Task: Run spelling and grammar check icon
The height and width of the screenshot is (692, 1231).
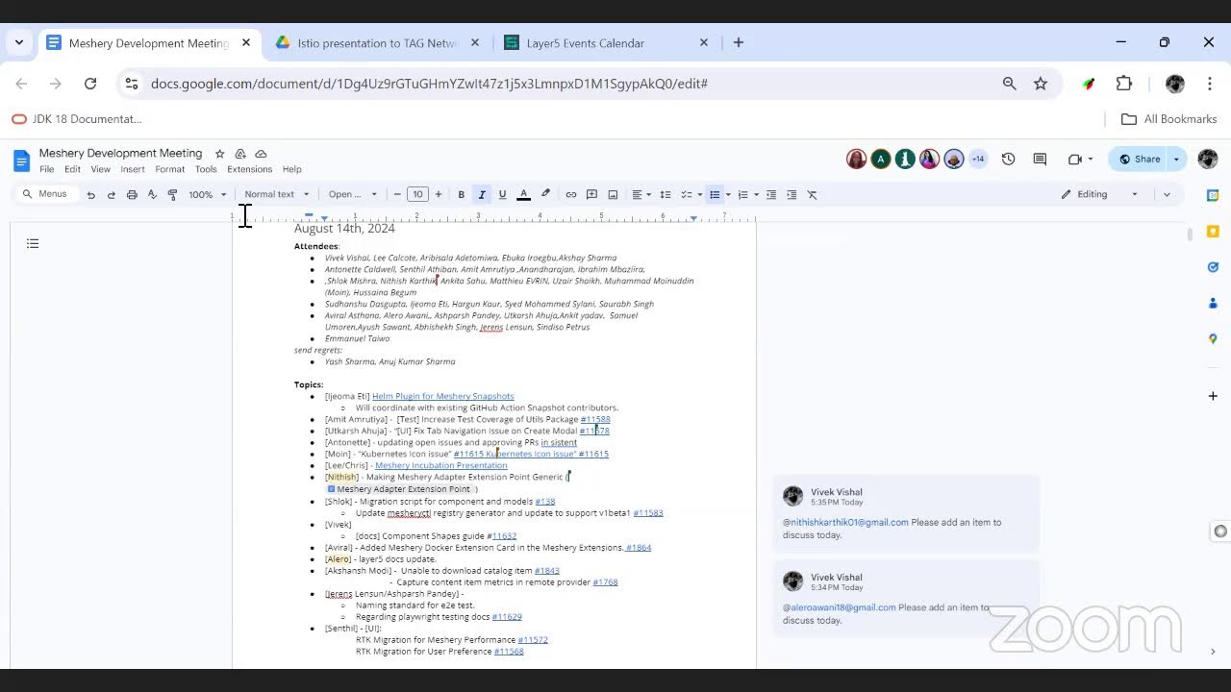Action: [152, 194]
